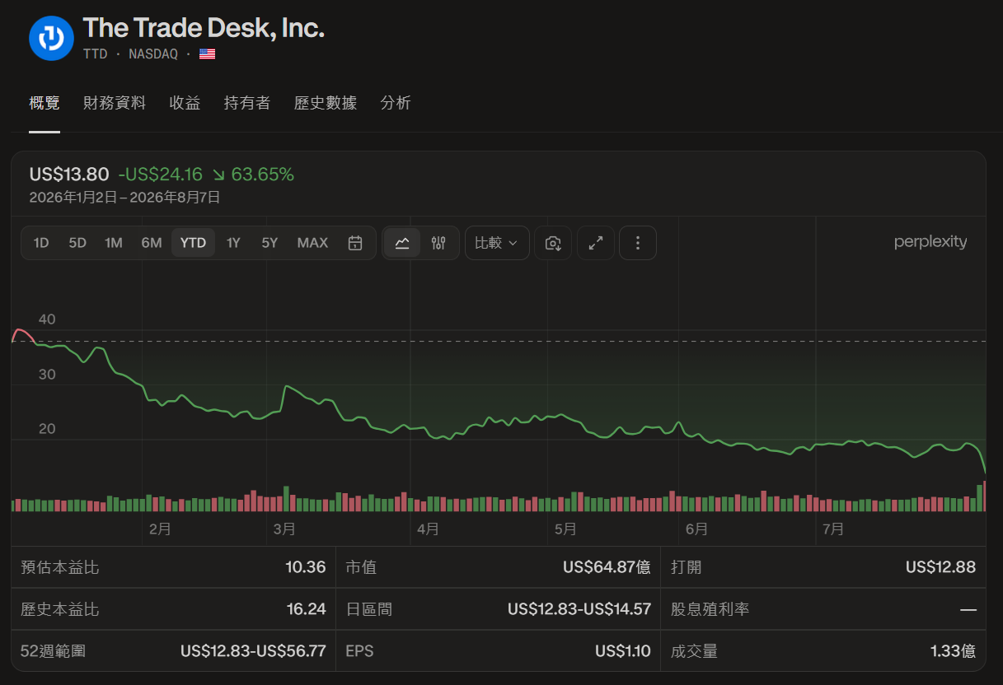Click the 打開 value US$12.88
1003x685 pixels.
click(940, 567)
